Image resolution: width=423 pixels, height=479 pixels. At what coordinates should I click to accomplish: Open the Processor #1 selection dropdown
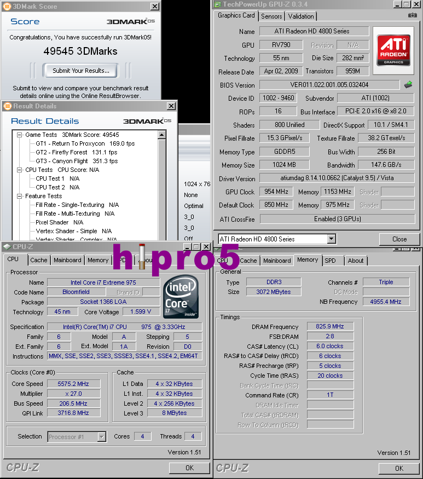[102, 437]
